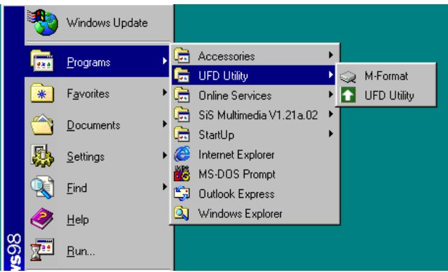The width and height of the screenshot is (448, 272).
Task: Choose Run... from the Start menu
Action: [x=97, y=250]
